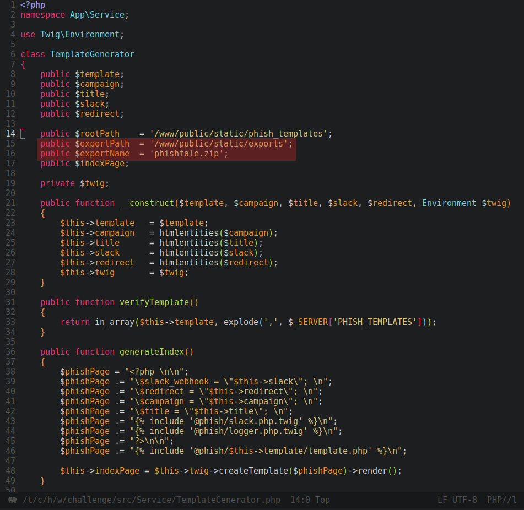Screen dimensions: 524x510
Task: Click 'htmlentities($redirect)' call
Action: point(216,263)
